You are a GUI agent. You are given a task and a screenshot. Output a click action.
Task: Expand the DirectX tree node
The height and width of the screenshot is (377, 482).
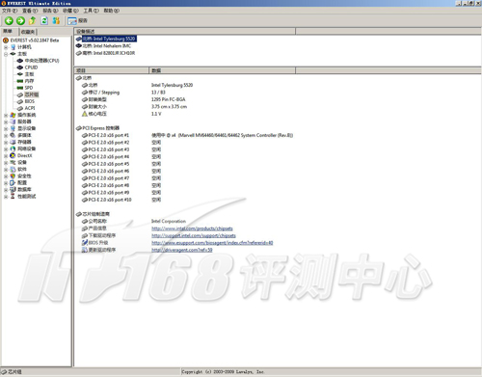click(6, 155)
